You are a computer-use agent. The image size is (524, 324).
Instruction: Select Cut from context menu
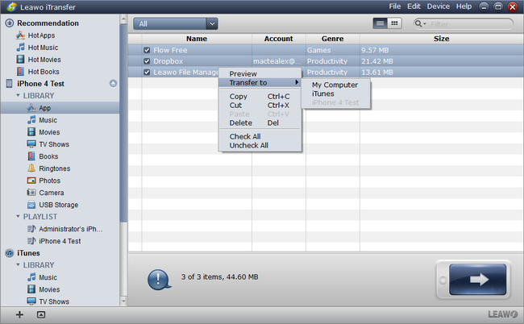coord(235,106)
